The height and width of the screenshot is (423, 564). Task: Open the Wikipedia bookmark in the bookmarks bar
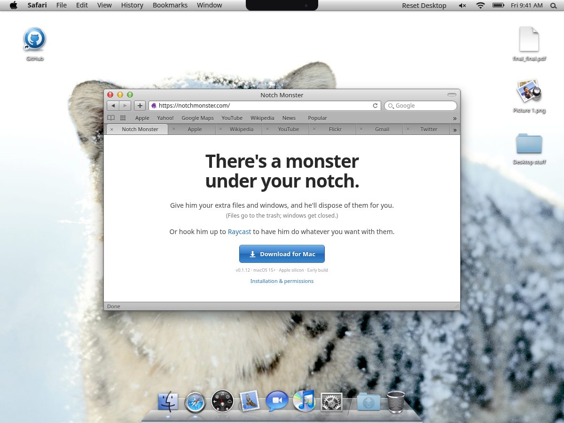(262, 118)
